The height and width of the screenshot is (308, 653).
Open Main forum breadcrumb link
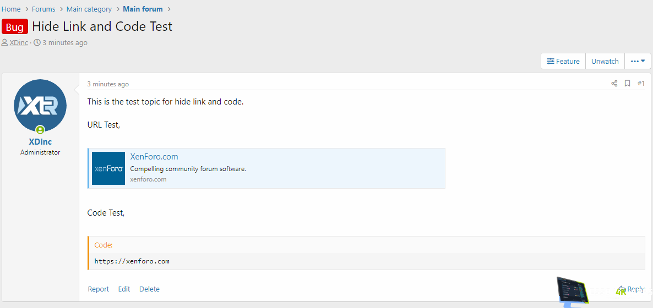143,9
